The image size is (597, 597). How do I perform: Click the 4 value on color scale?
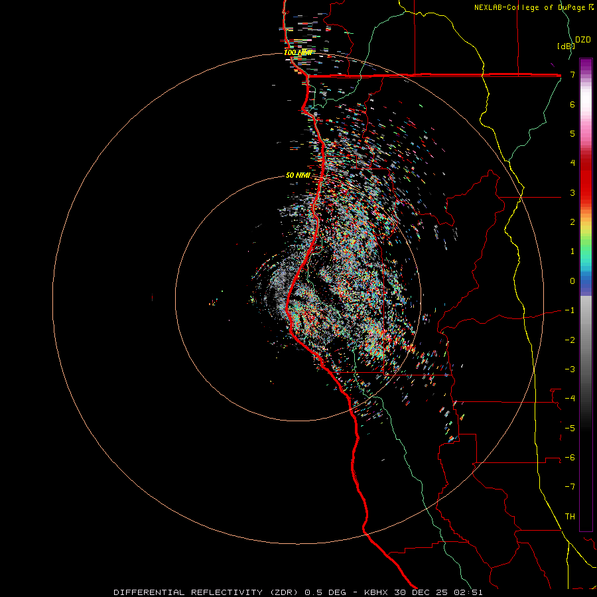pyautogui.click(x=572, y=163)
